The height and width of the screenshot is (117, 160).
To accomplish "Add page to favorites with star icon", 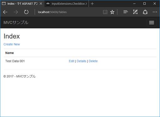I will click(112, 12).
